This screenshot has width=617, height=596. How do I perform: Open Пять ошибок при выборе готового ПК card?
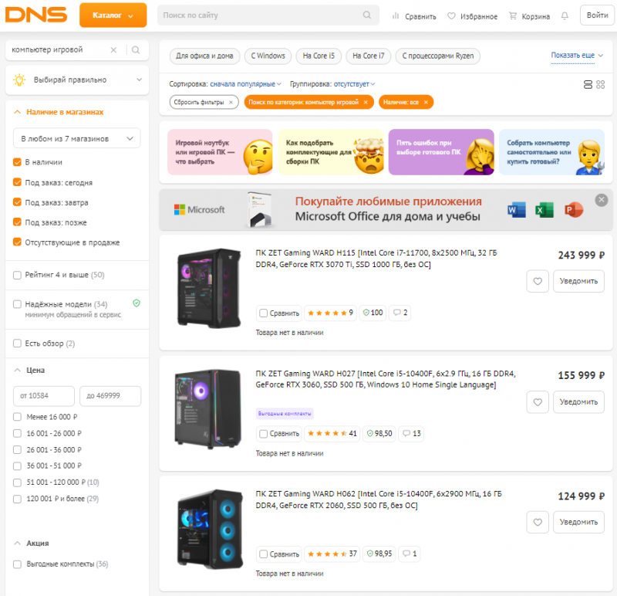(441, 152)
